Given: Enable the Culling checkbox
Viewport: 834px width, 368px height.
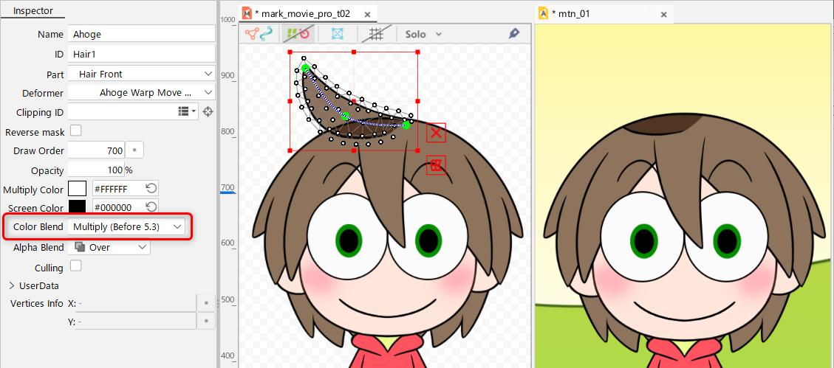Looking at the screenshot, I should coord(75,266).
